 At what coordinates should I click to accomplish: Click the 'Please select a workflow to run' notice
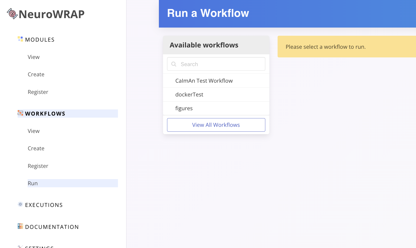click(347, 47)
